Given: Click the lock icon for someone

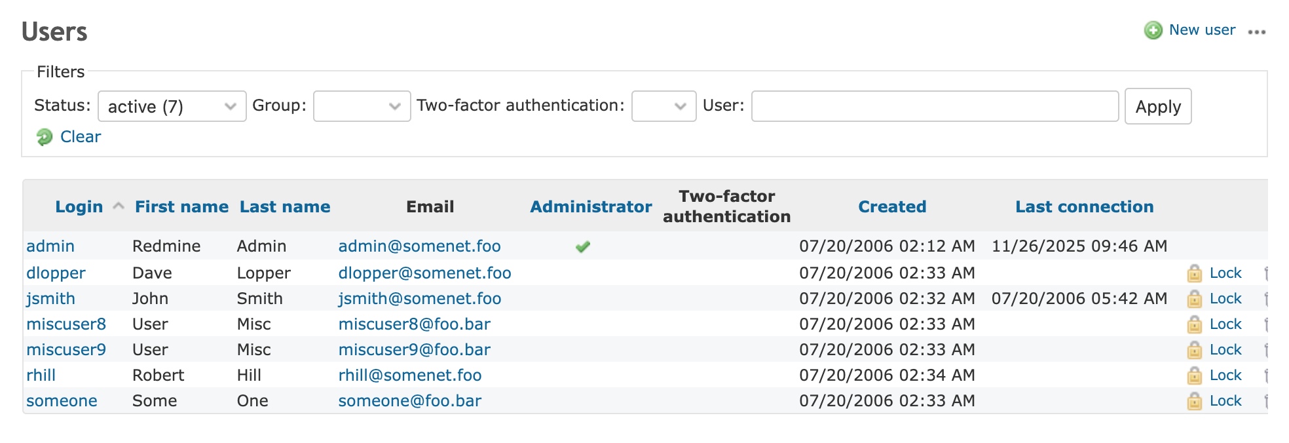Looking at the screenshot, I should pos(1195,401).
